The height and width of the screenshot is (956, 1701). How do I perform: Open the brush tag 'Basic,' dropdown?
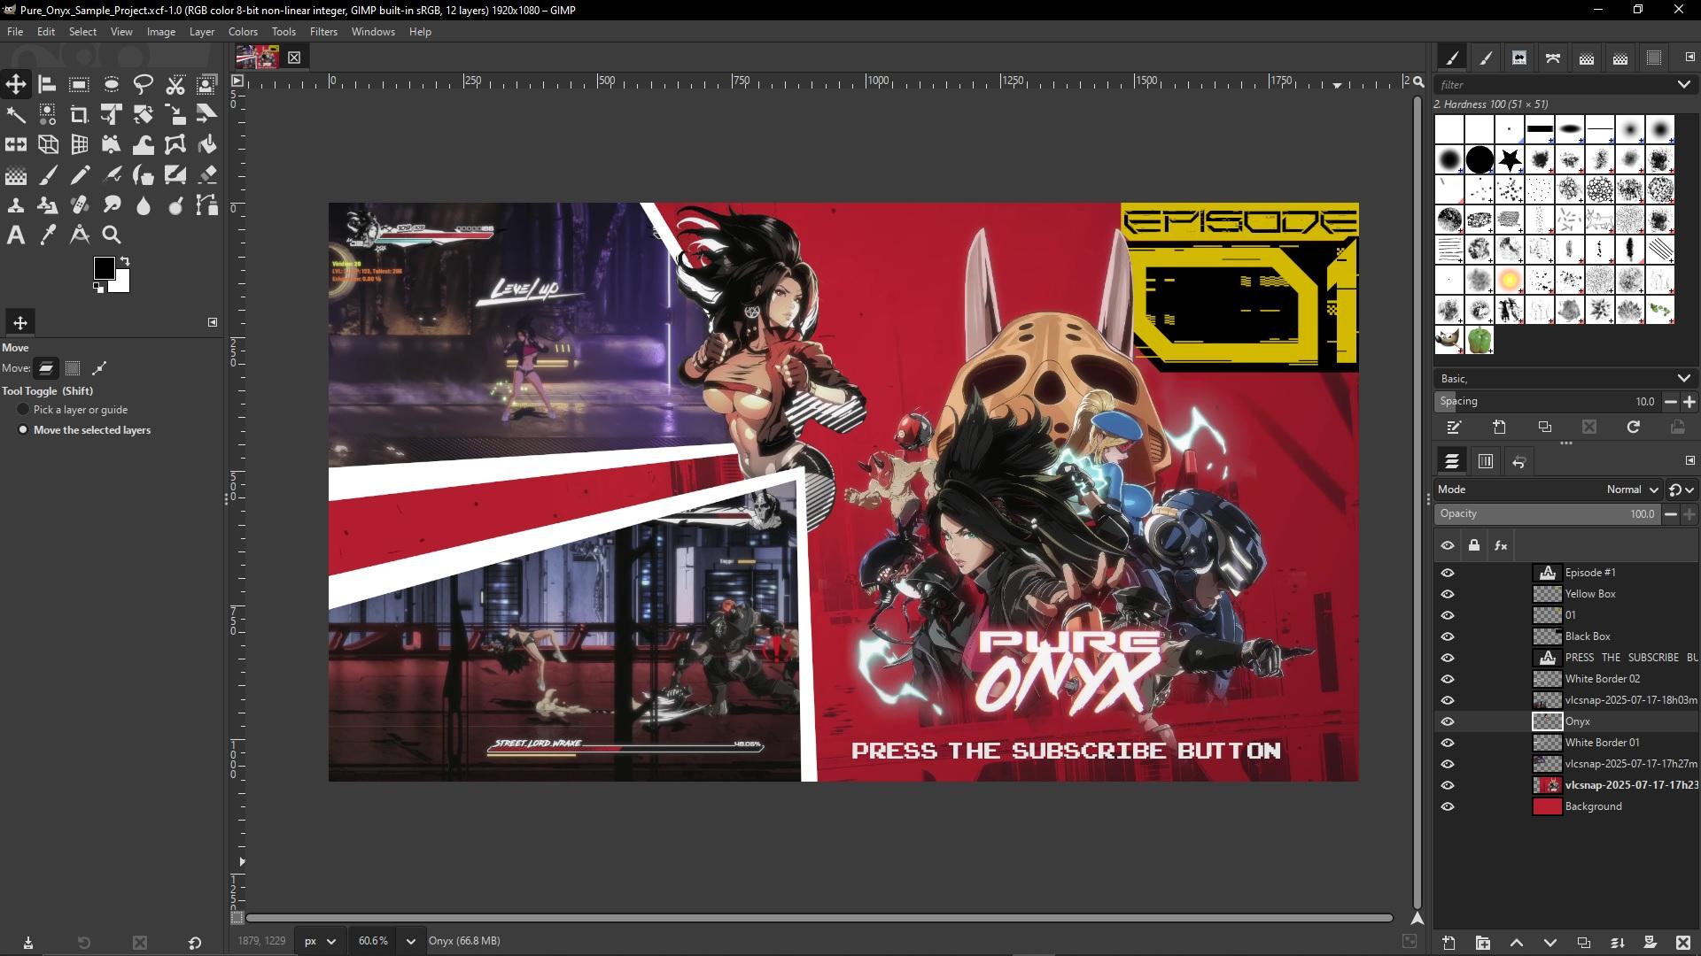pyautogui.click(x=1565, y=378)
